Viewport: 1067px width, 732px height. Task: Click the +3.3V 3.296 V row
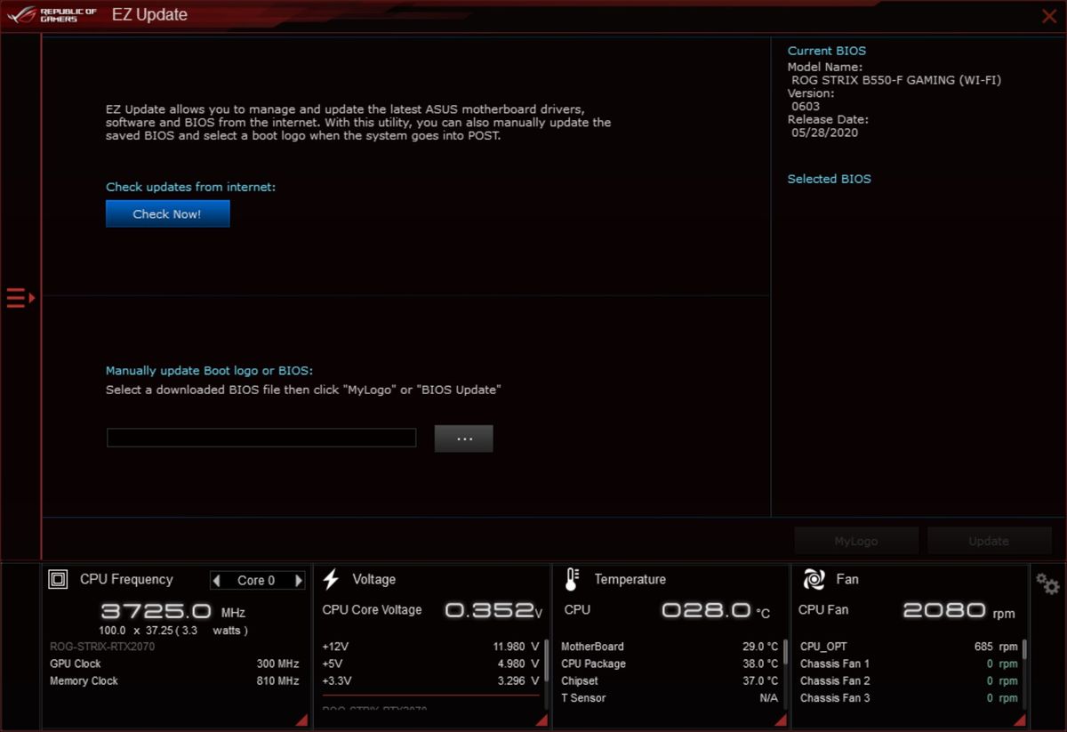point(431,681)
